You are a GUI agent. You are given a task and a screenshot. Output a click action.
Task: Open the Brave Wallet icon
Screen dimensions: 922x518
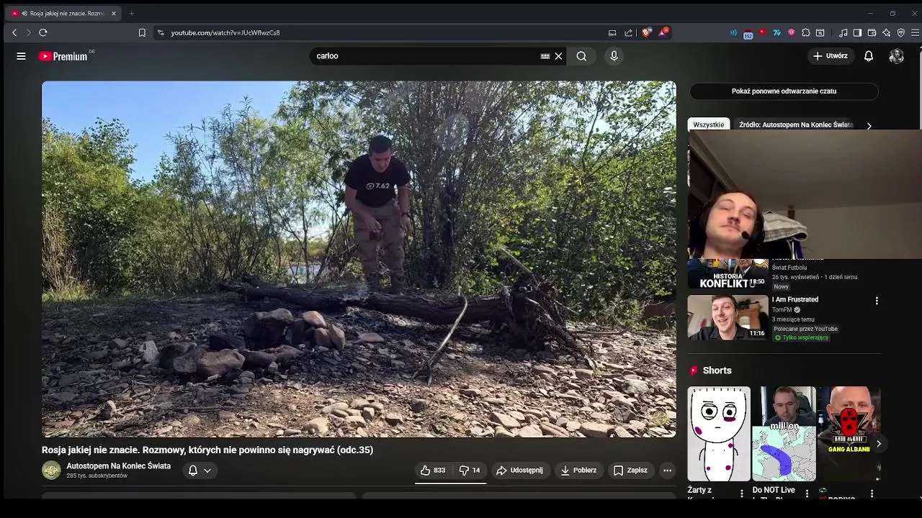(x=872, y=32)
